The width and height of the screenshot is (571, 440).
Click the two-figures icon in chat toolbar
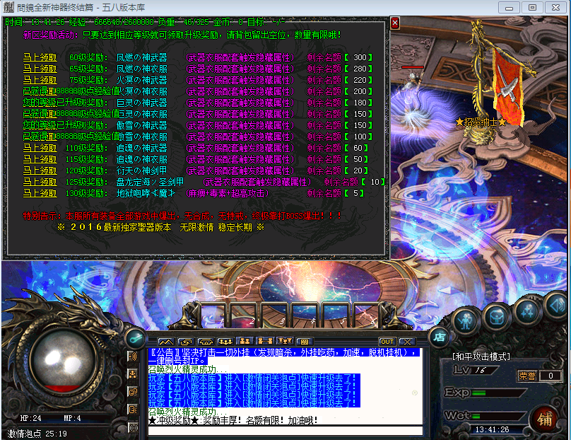point(245,342)
